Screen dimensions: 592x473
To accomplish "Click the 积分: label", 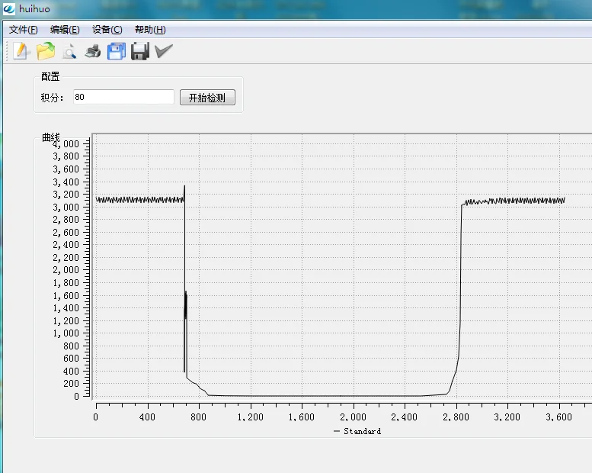I will [x=52, y=98].
